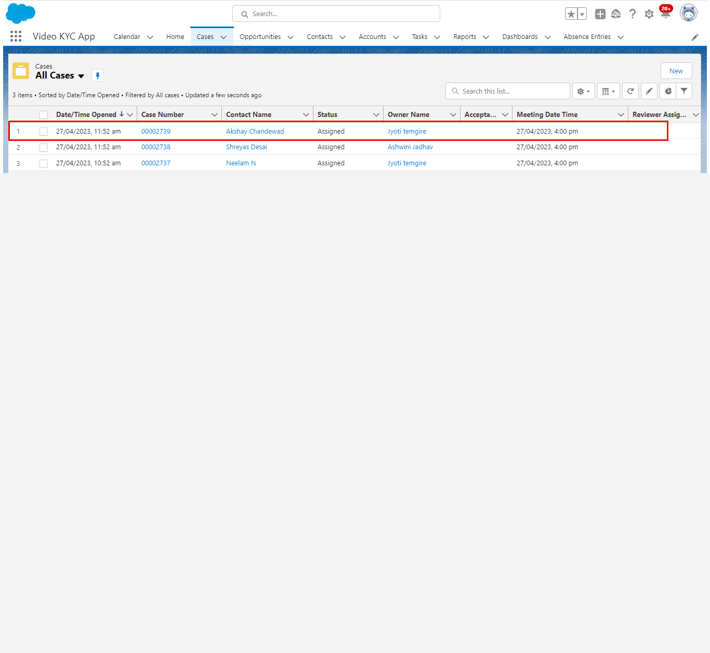Open Owner Name column actions chevron
This screenshot has width=710, height=653.
coord(453,114)
